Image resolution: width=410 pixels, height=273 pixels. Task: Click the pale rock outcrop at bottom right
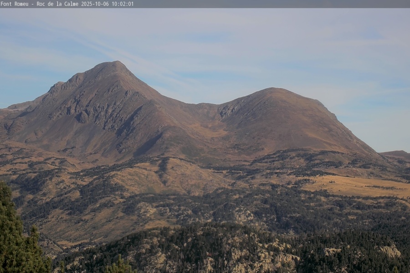point(389,250)
